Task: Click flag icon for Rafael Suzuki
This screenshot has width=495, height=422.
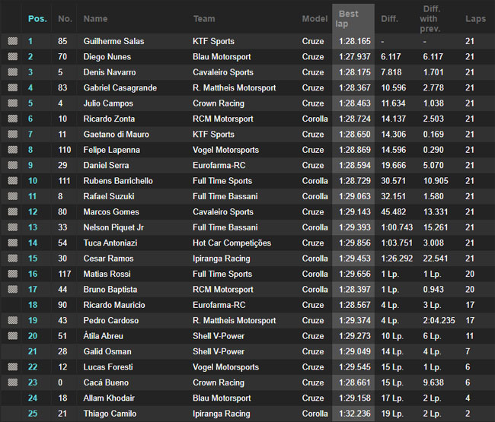Action: point(13,196)
